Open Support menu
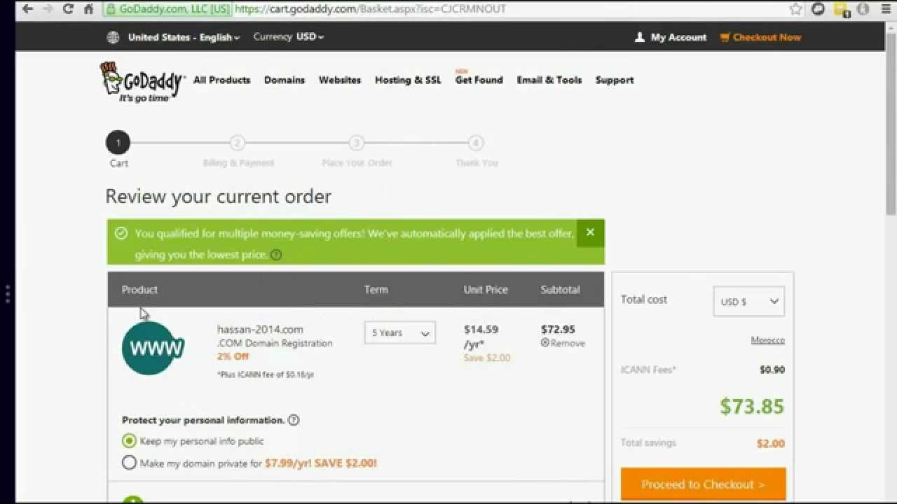The width and height of the screenshot is (897, 504). 615,80
